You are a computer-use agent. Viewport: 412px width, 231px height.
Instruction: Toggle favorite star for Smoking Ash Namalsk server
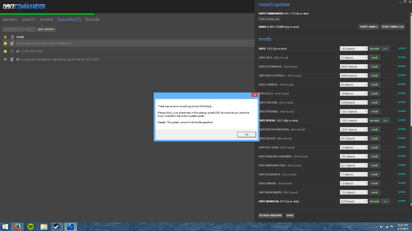pyautogui.click(x=5, y=60)
